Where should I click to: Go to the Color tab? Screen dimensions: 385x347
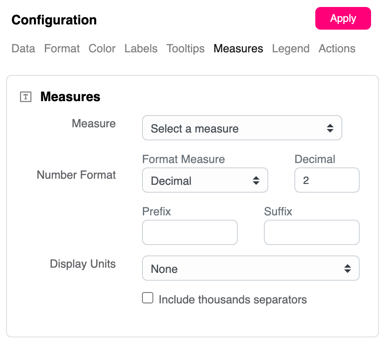pyautogui.click(x=102, y=48)
